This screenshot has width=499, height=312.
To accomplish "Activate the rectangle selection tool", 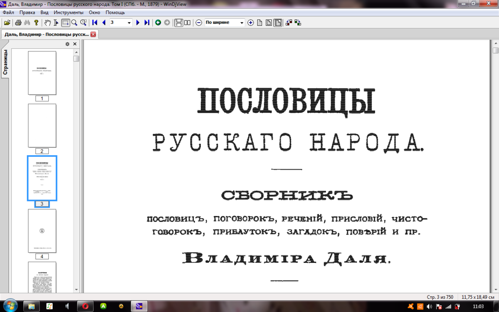I will point(65,23).
